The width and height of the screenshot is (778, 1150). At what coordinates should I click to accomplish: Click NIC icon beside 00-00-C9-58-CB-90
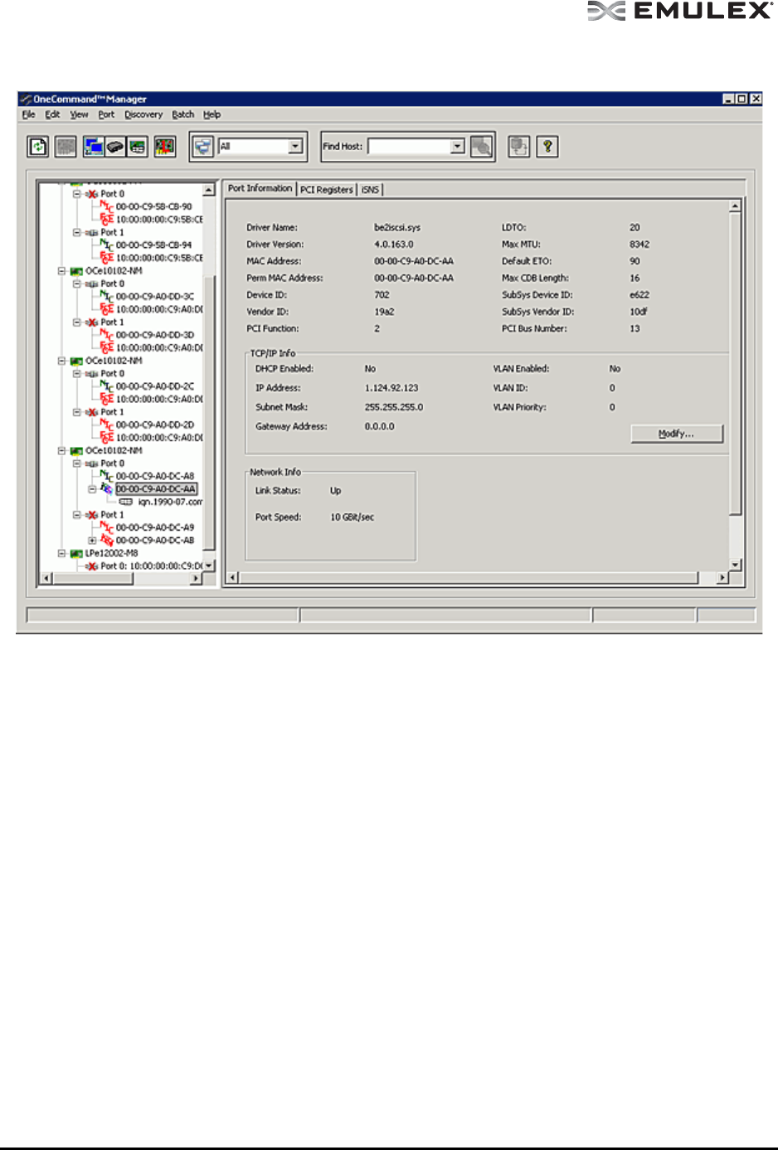pyautogui.click(x=106, y=206)
